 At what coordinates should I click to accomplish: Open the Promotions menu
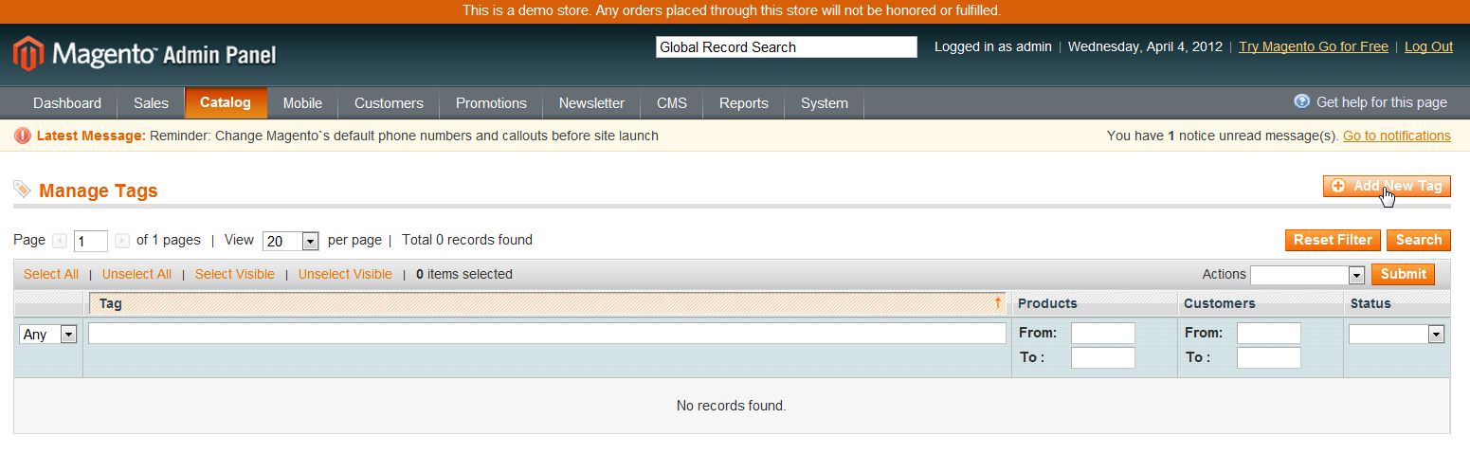coord(491,103)
